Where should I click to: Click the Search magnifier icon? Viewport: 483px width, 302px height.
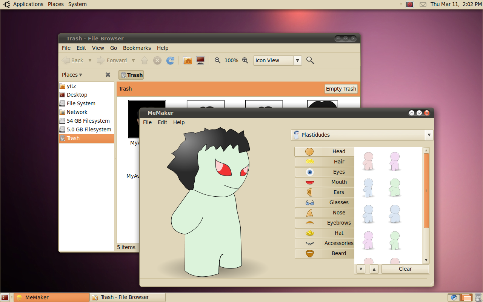(x=310, y=60)
